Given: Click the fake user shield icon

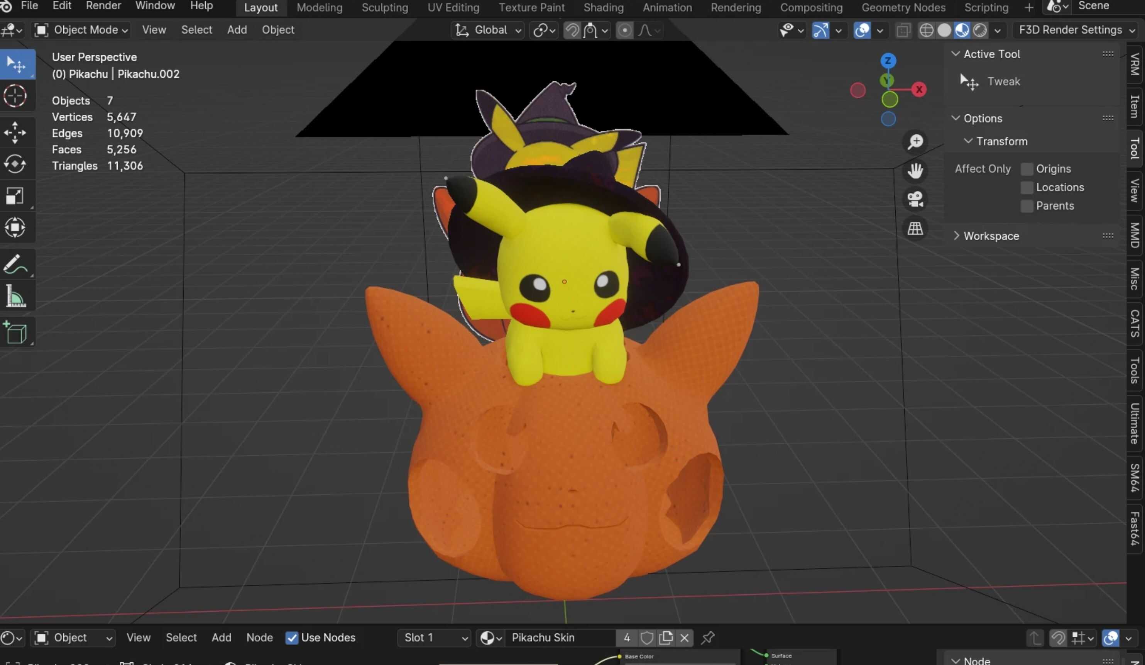Looking at the screenshot, I should point(646,638).
